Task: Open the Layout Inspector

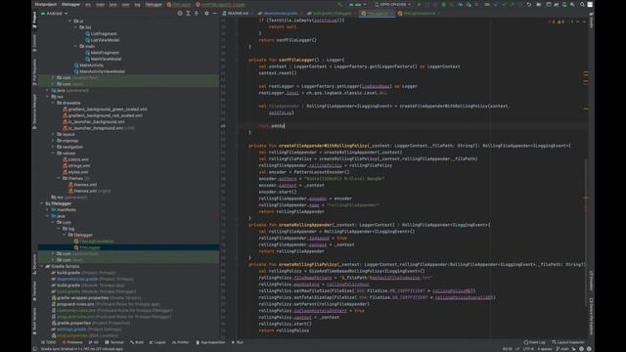Action: pos(567,342)
